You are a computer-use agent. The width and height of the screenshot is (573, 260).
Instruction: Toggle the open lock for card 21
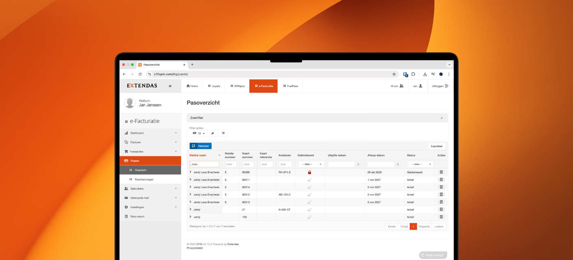click(309, 210)
